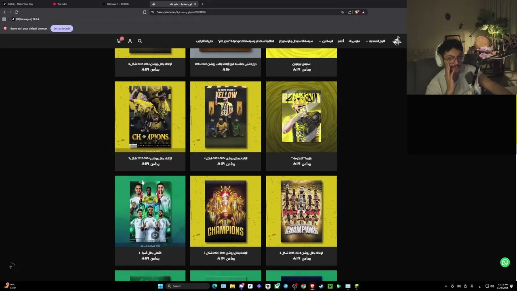Close the current store tab
517x291 pixels.
tap(195, 4)
